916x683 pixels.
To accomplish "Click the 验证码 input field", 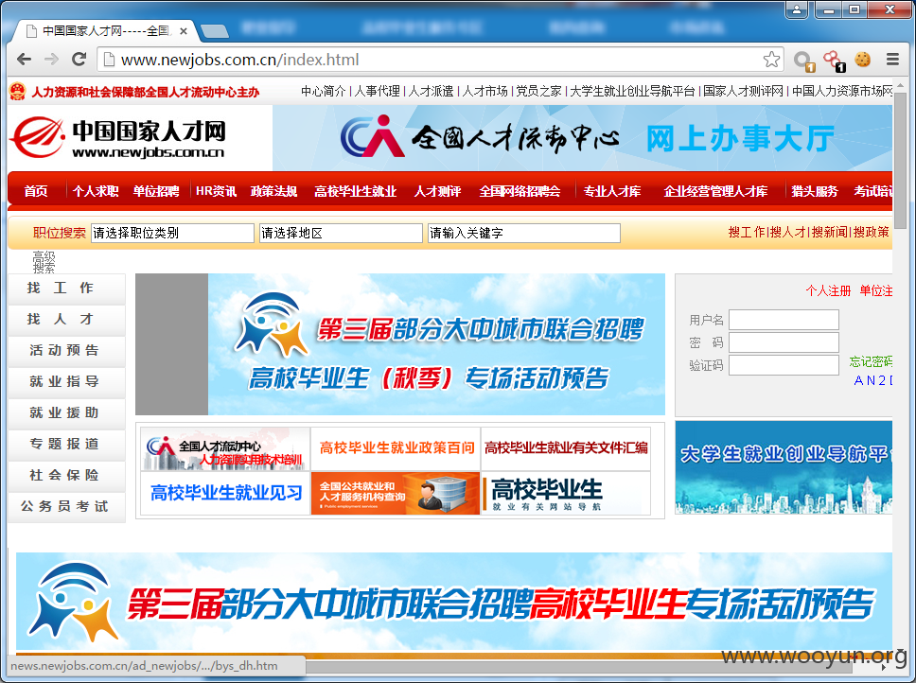I will pyautogui.click(x=784, y=365).
